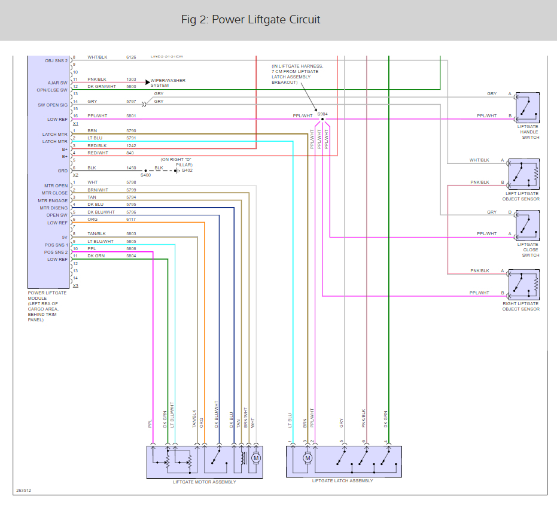
Task: Click the Liftgate Close Switch symbol
Action: (x=528, y=226)
